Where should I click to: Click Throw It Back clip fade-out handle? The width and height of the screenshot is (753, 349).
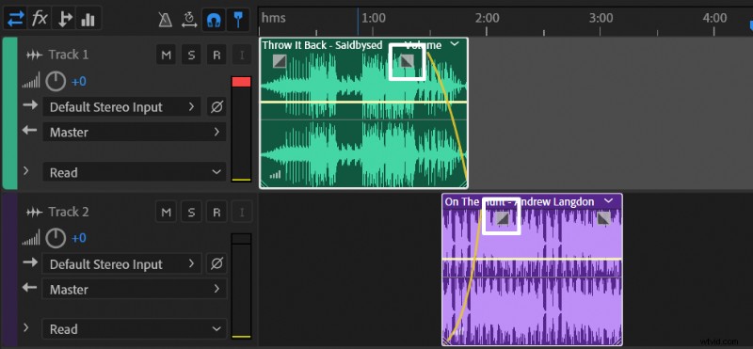pos(408,61)
